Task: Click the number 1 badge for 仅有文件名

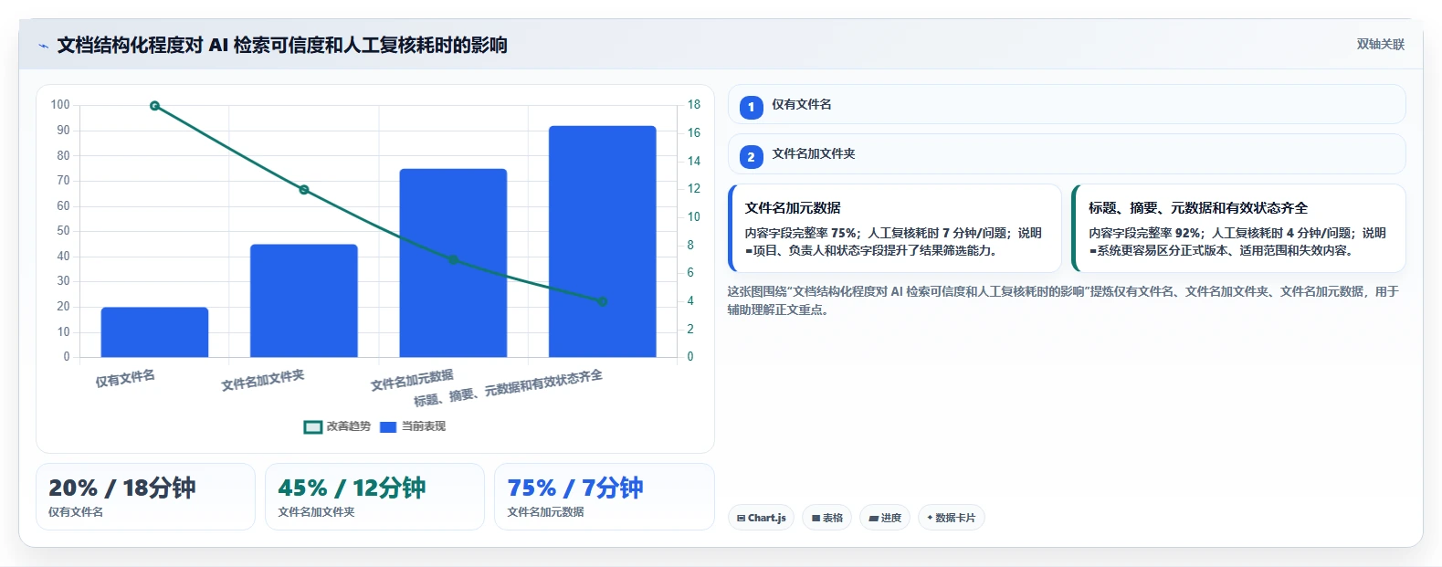Action: [751, 108]
